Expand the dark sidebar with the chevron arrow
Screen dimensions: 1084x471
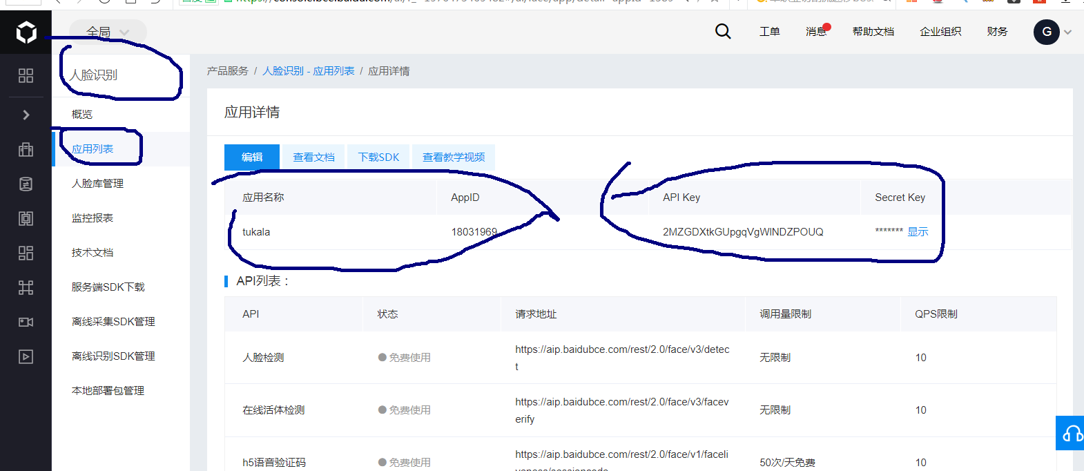[26, 115]
